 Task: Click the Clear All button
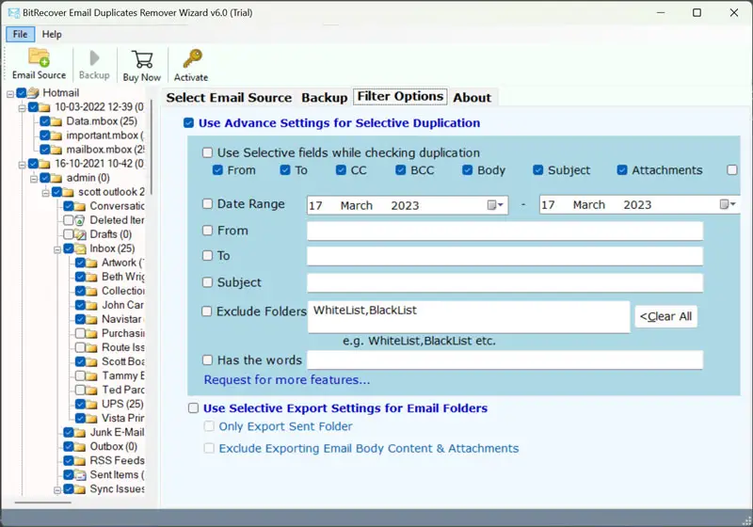pos(665,316)
